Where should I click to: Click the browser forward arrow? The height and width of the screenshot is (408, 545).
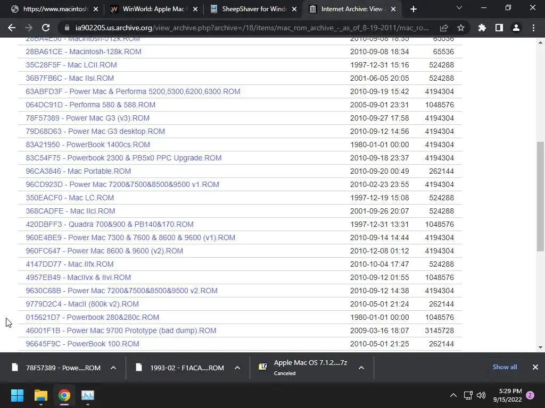29,28
